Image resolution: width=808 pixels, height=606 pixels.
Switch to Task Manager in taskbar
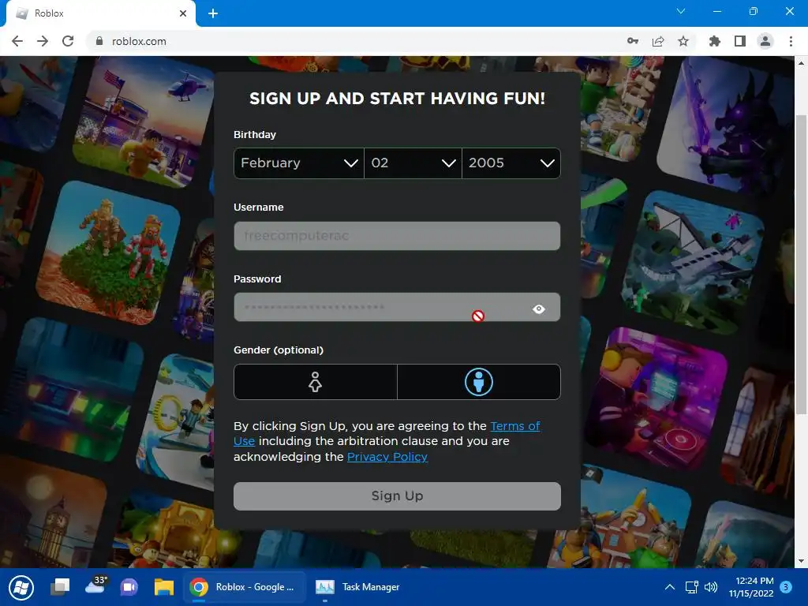pyautogui.click(x=358, y=587)
